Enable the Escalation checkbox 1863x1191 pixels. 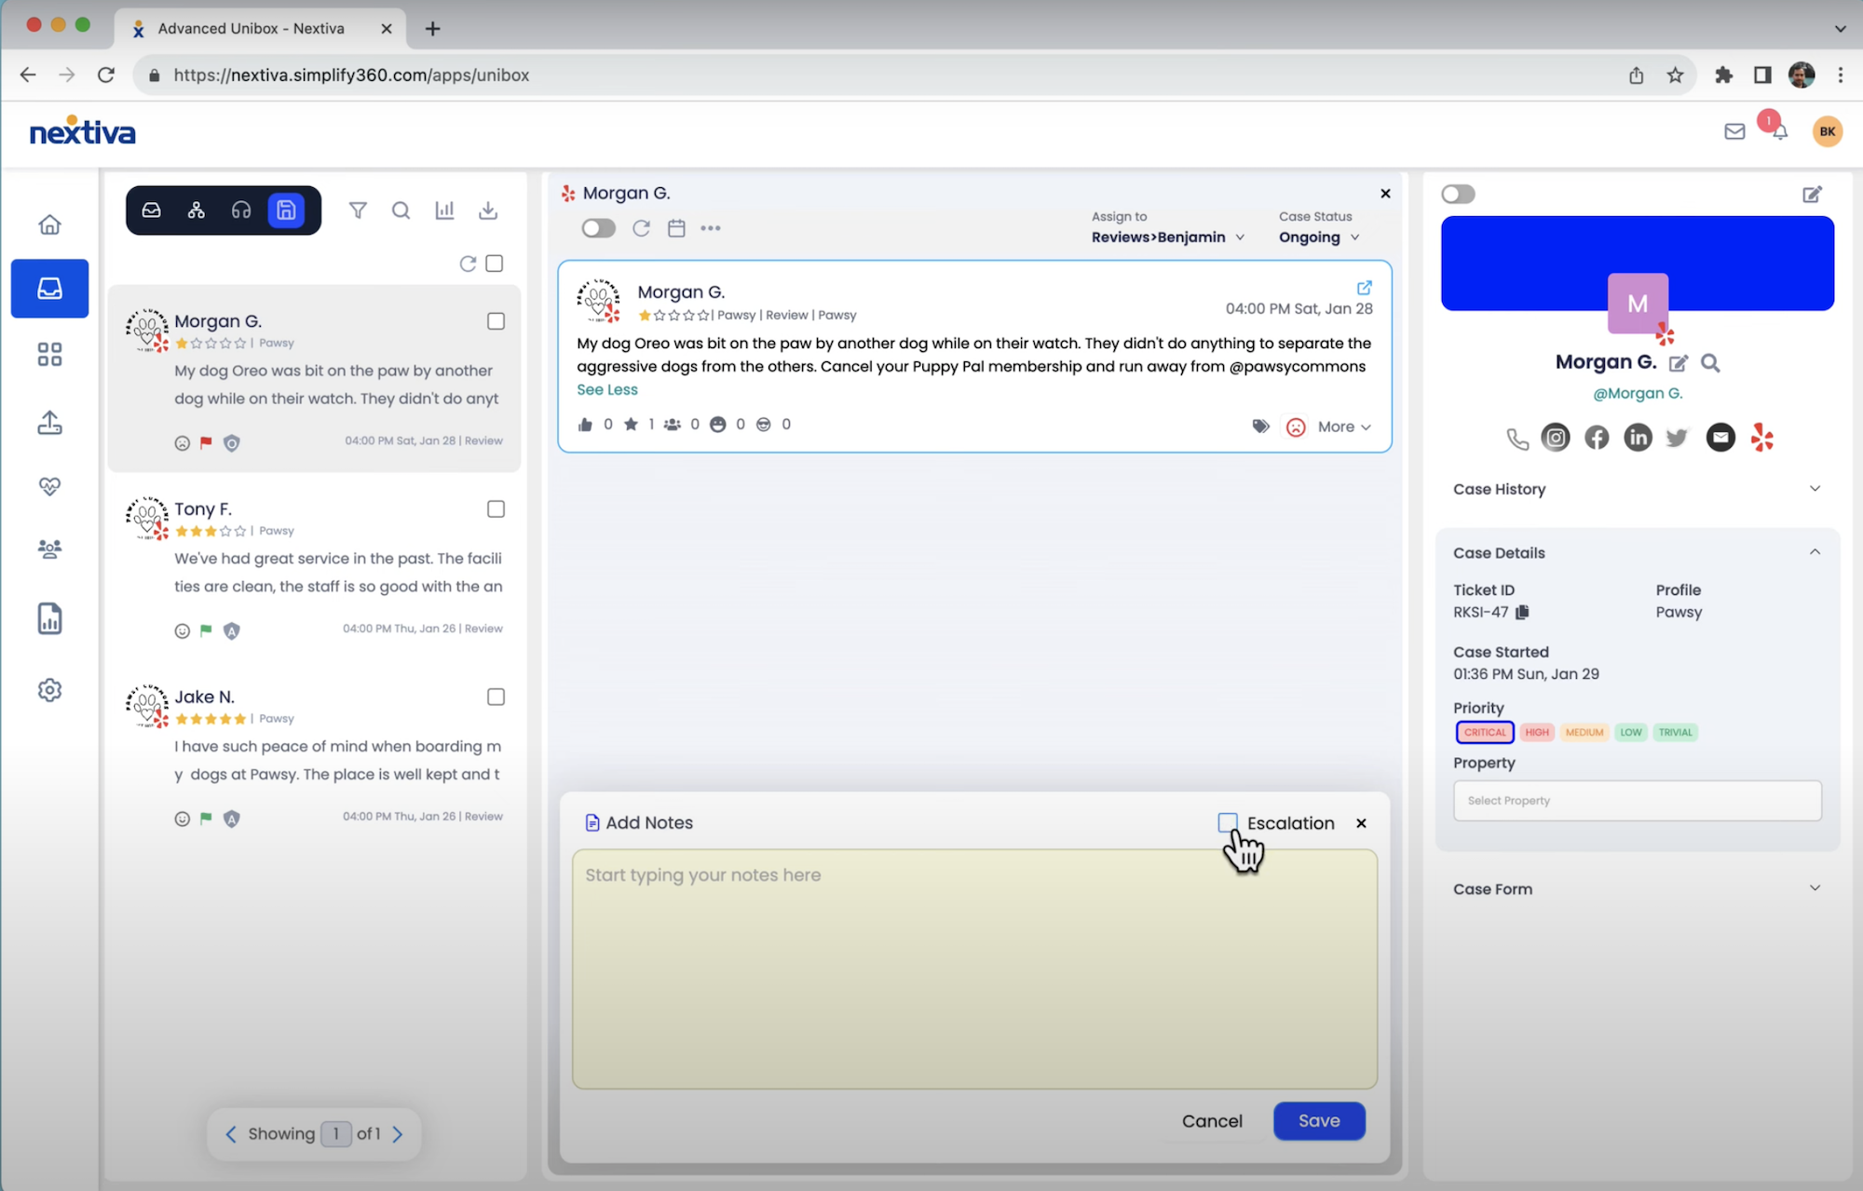click(1228, 822)
